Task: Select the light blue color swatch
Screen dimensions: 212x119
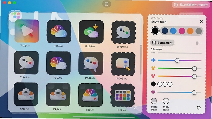Action: (173, 31)
